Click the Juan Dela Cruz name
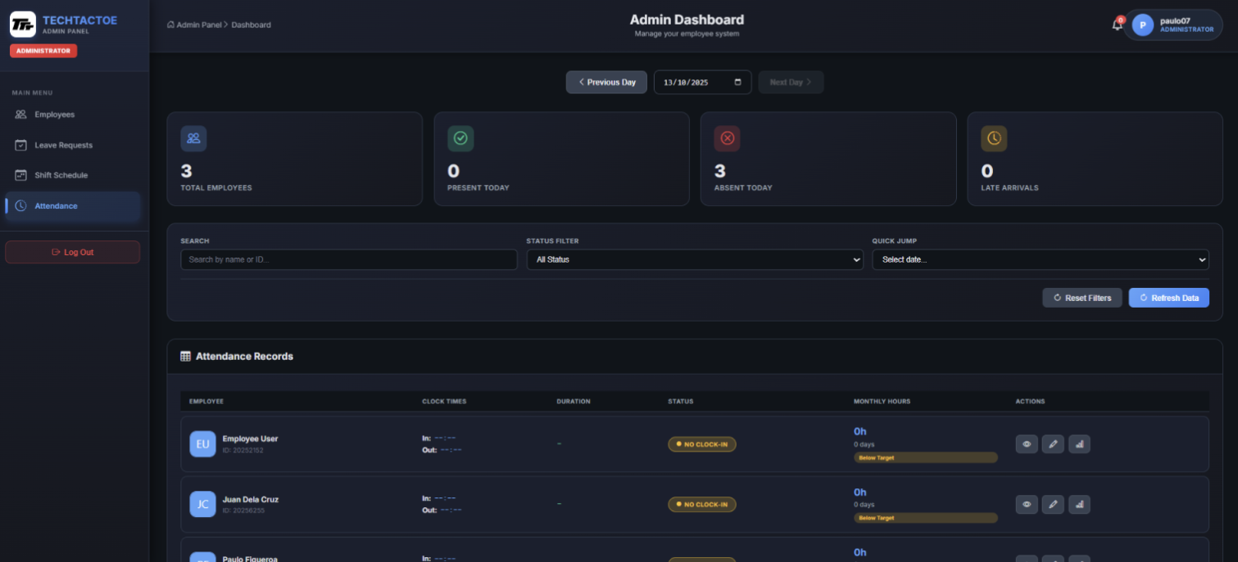1238x562 pixels. click(251, 500)
